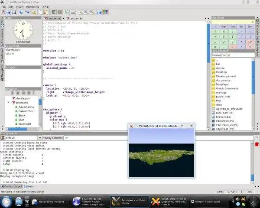
Task: Click the red trash icon in output panel
Action: pyautogui.click(x=257, y=144)
